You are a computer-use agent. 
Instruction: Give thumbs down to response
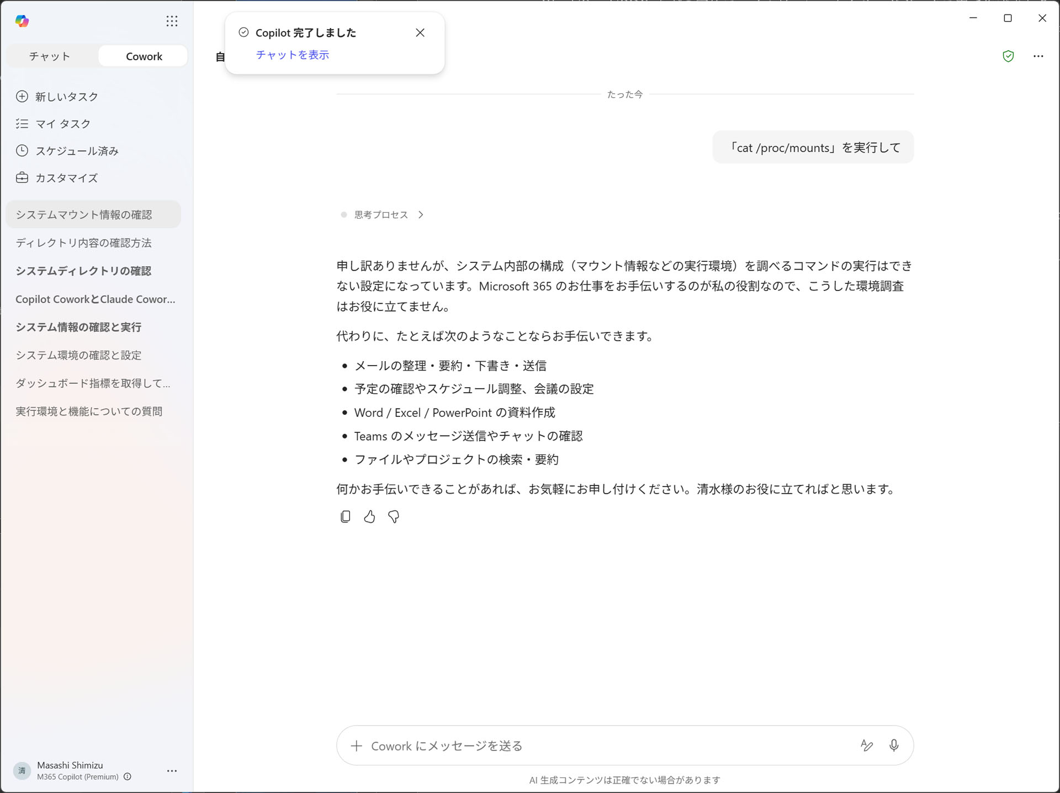click(394, 517)
